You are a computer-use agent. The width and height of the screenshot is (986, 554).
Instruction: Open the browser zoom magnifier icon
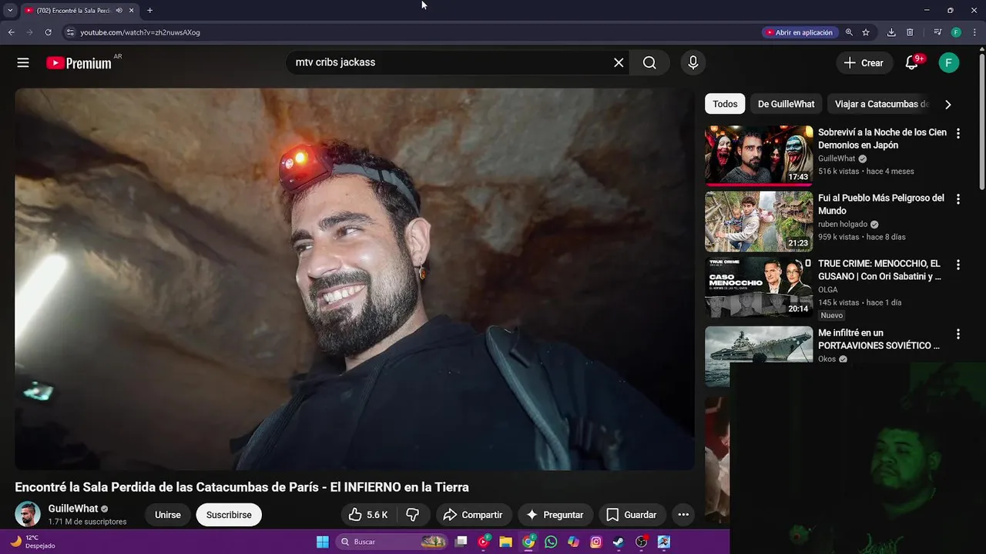(849, 32)
